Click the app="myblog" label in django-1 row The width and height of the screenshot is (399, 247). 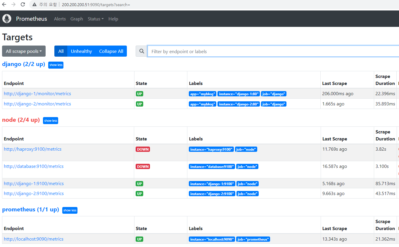click(x=203, y=94)
